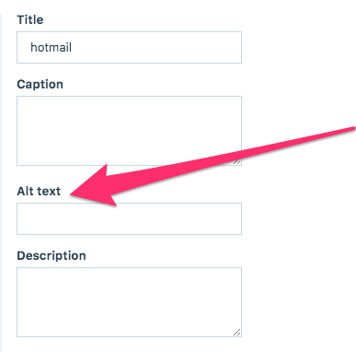This screenshot has height=352, width=356.
Task: Click the Caption field label
Action: point(40,84)
